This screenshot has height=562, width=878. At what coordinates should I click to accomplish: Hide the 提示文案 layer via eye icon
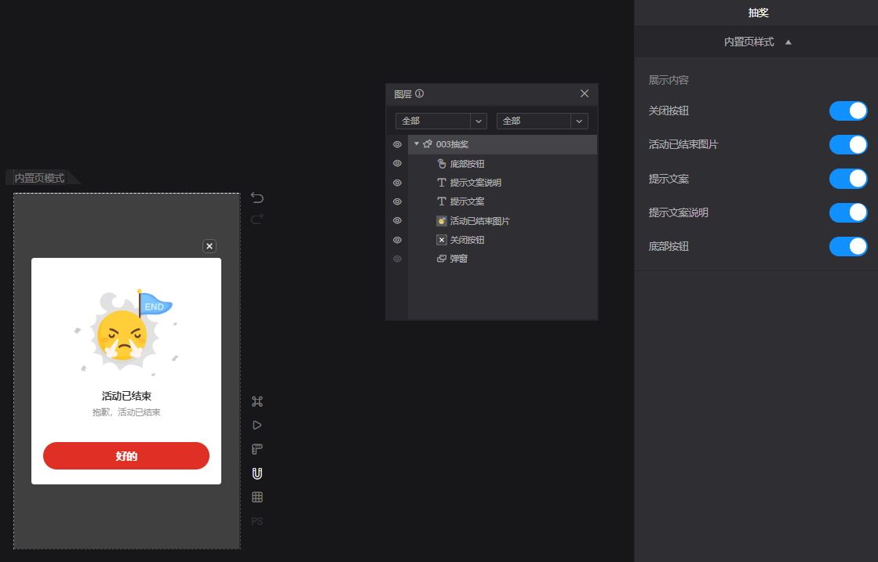click(x=397, y=201)
